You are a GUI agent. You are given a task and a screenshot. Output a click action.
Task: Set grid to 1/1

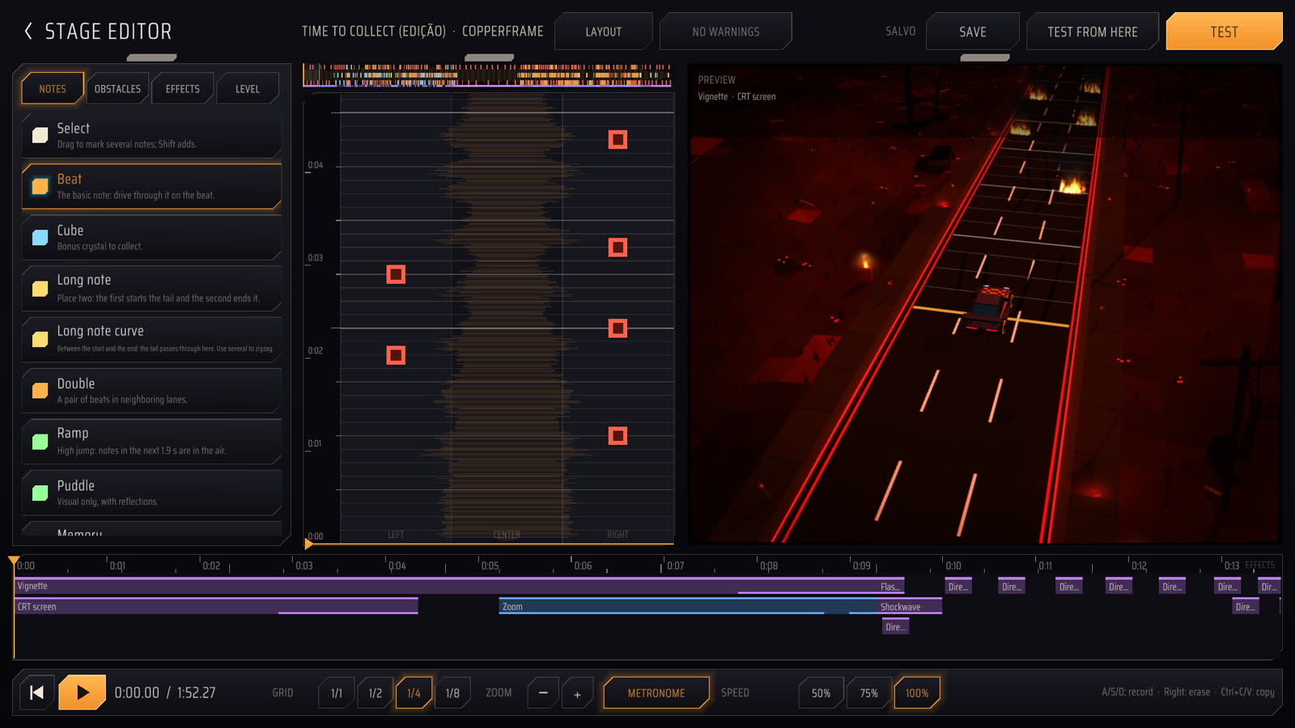pos(337,693)
